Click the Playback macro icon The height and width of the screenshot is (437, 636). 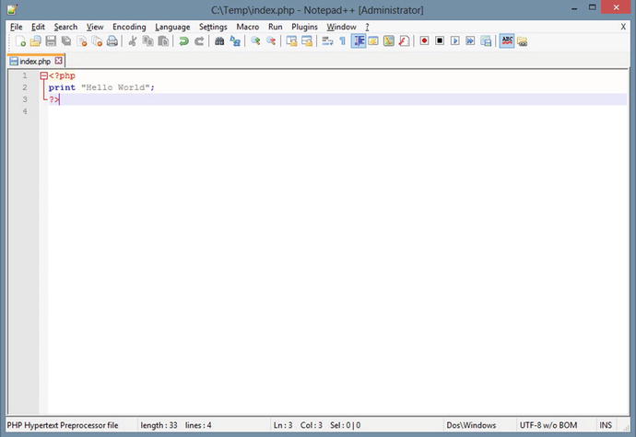click(454, 41)
